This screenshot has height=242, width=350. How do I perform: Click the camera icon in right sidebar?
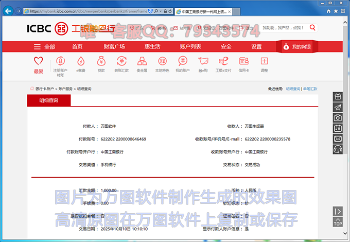tap(338, 118)
